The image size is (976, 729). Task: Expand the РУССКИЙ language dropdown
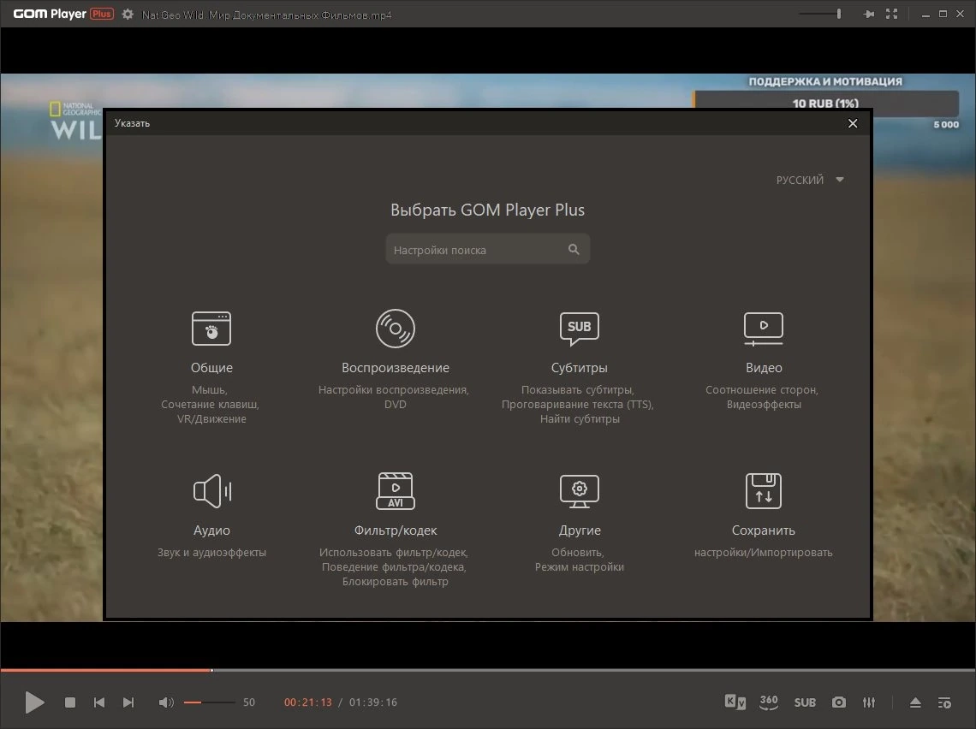pyautogui.click(x=810, y=180)
